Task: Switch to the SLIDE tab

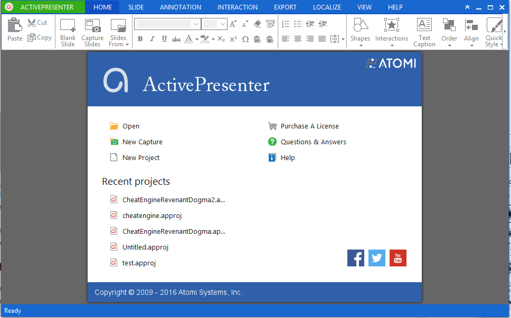Action: click(136, 7)
